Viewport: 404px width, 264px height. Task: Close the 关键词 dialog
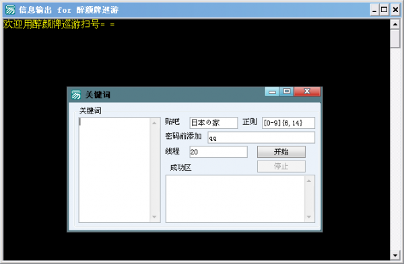(x=307, y=91)
